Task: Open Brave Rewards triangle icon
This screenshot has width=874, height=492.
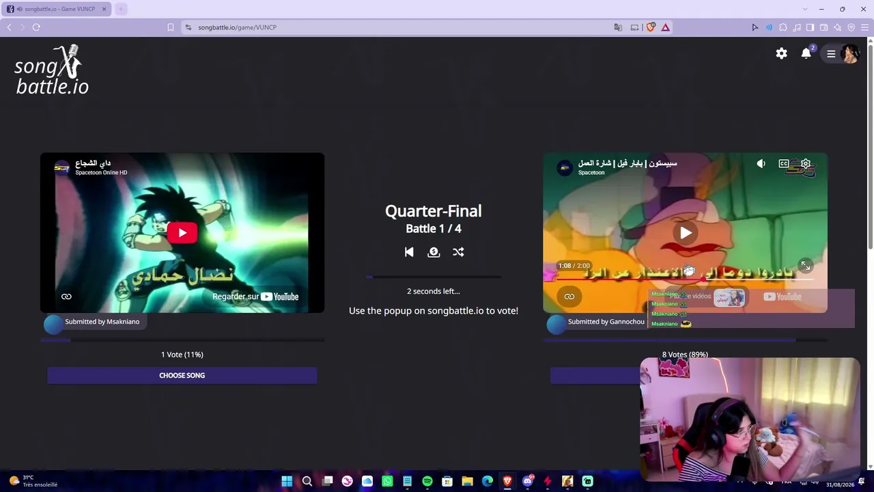Action: pos(665,27)
